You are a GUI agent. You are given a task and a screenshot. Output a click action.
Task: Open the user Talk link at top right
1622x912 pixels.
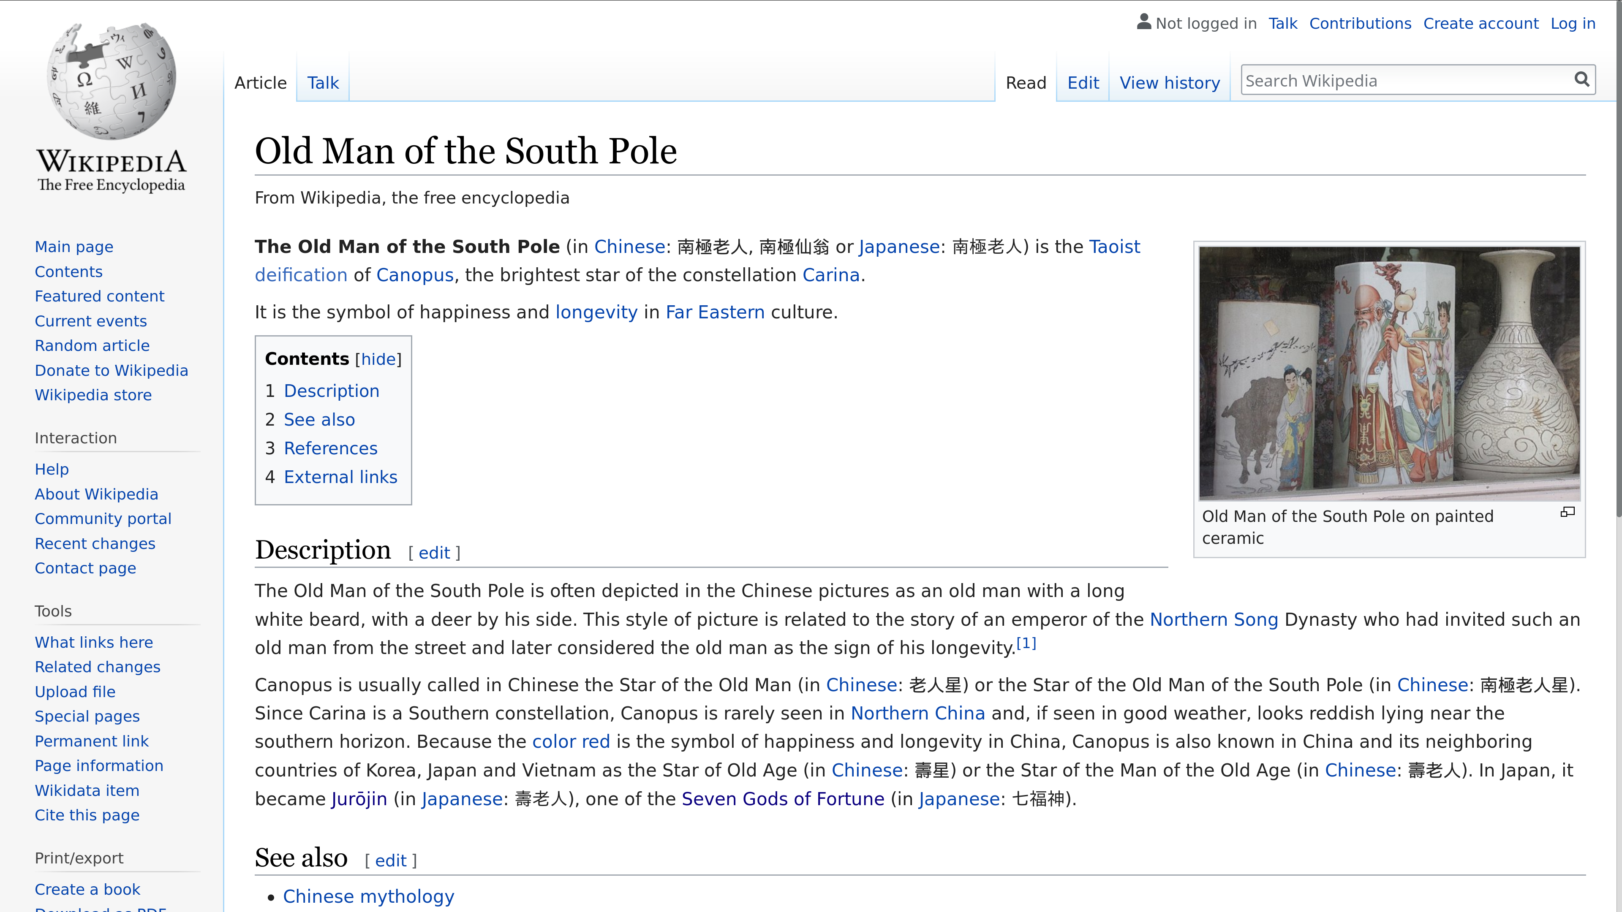click(1283, 23)
